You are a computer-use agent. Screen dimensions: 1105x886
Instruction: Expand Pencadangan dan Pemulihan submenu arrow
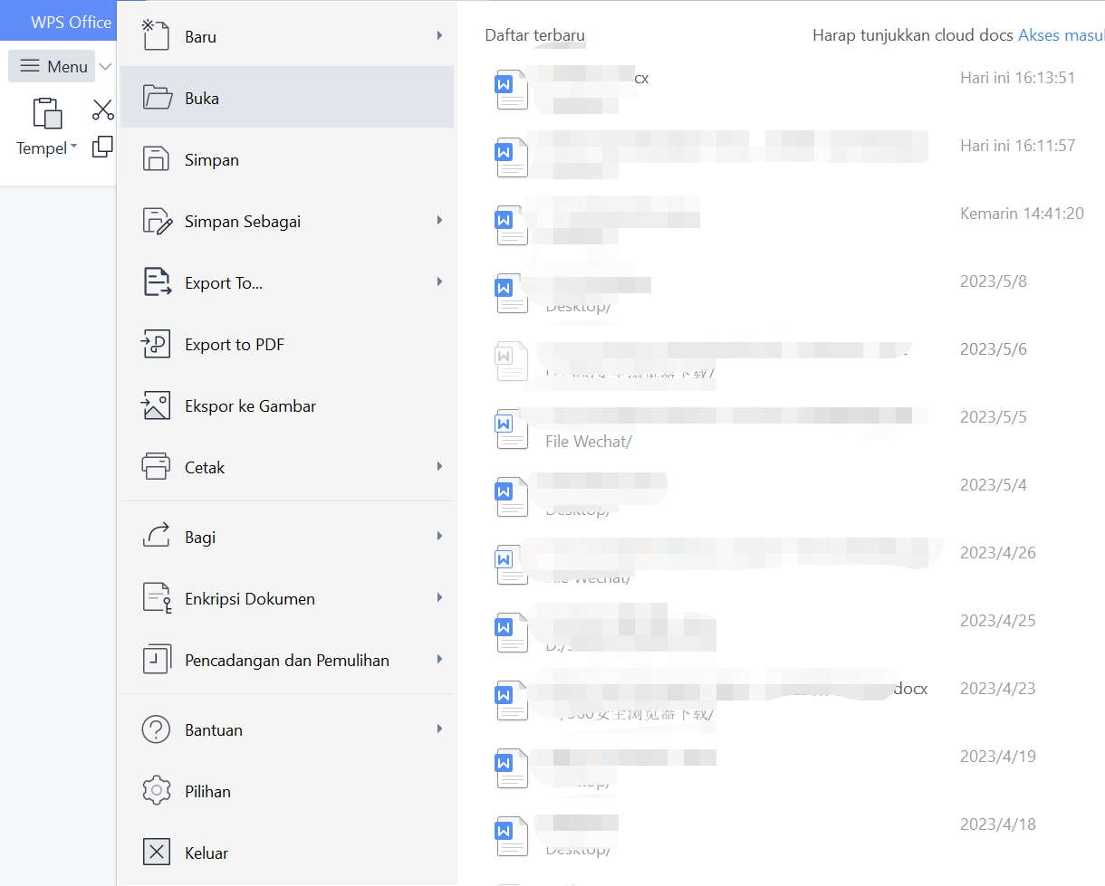[x=439, y=659]
